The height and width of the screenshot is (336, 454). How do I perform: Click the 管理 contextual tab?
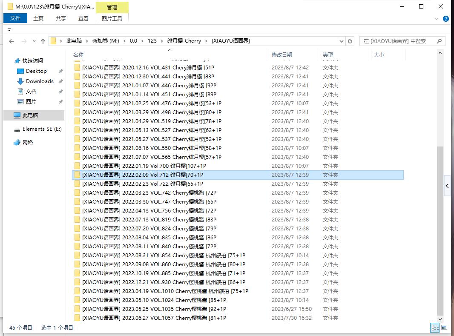[x=112, y=8]
